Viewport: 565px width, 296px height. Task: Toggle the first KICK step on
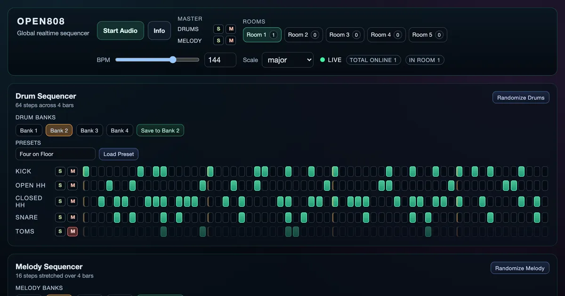[86, 171]
